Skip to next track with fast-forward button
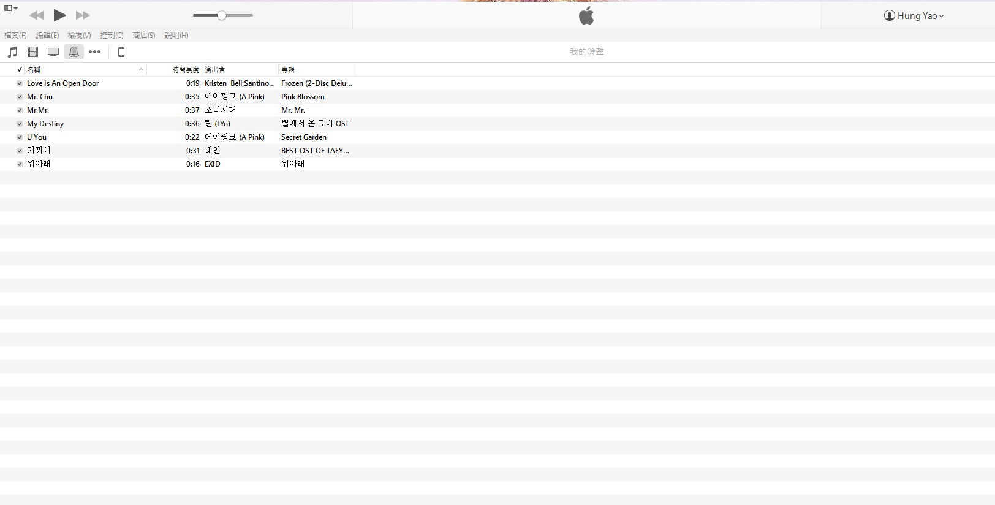Image resolution: width=995 pixels, height=505 pixels. point(83,15)
